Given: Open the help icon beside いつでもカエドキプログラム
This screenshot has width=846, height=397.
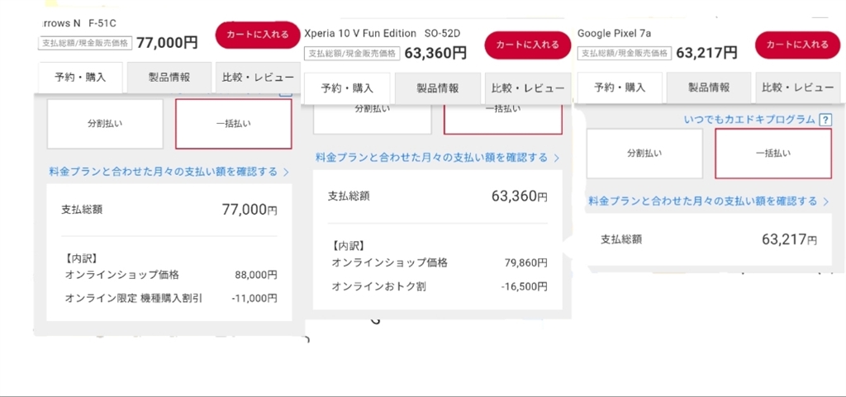Looking at the screenshot, I should click(x=824, y=121).
